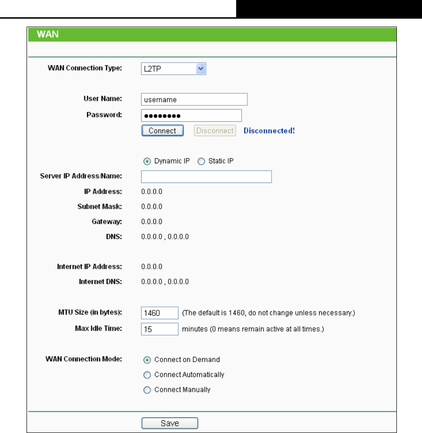Click the MTU default 1460 note text

pos(268,313)
